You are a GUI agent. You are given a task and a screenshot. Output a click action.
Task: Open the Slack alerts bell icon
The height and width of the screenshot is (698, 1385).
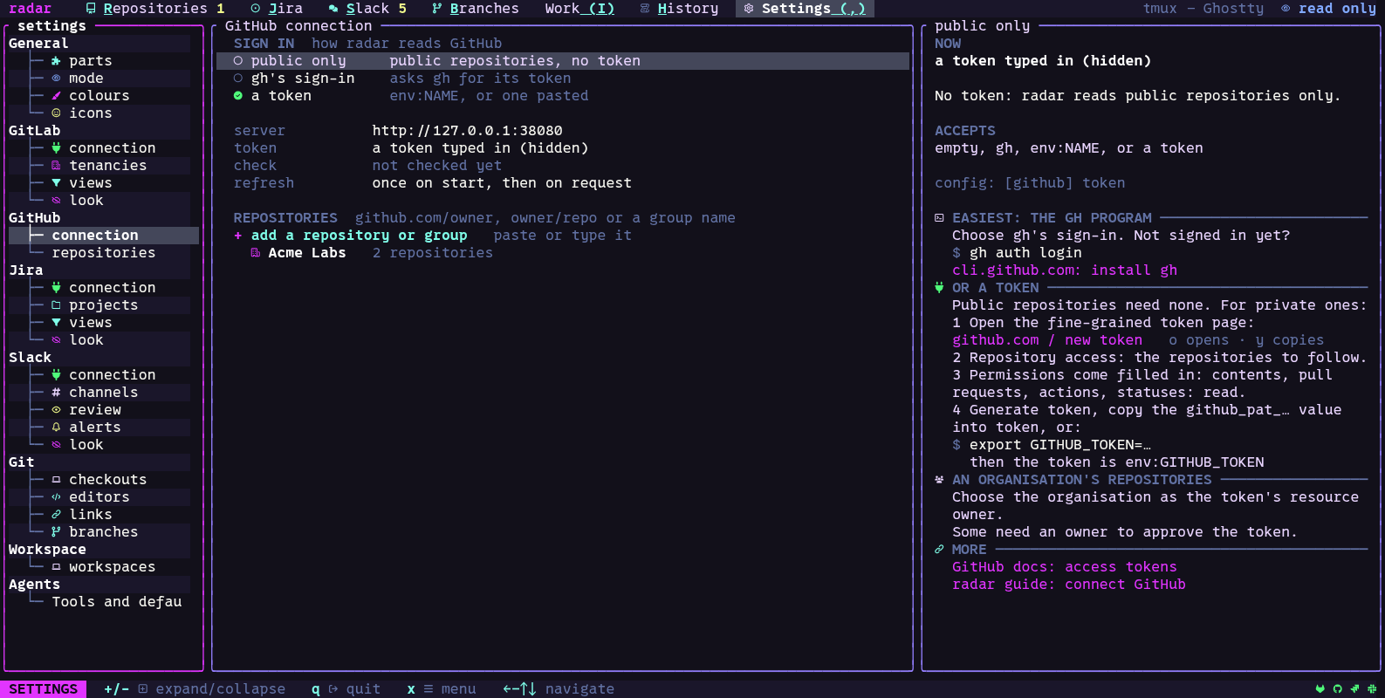click(x=56, y=428)
